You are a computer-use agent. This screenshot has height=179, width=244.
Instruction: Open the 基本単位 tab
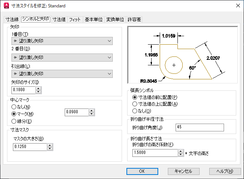94,20
